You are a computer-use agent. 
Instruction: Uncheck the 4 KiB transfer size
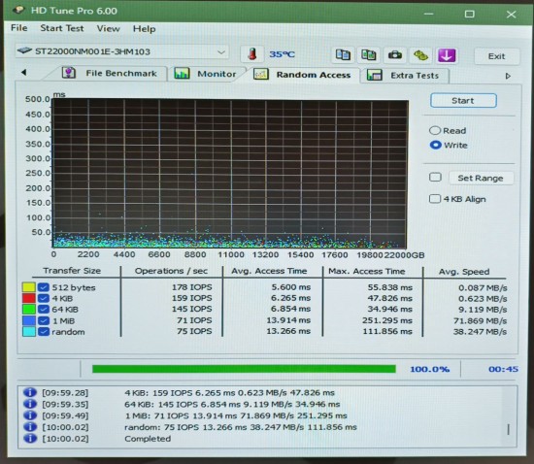44,299
